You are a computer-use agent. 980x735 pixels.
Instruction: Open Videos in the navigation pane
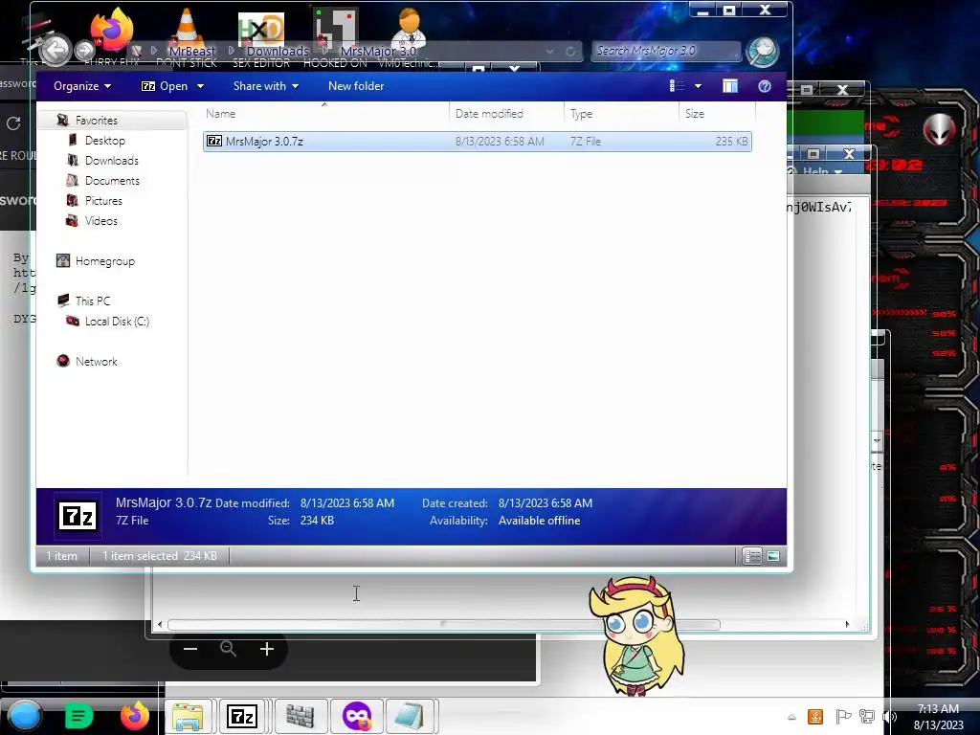(100, 221)
